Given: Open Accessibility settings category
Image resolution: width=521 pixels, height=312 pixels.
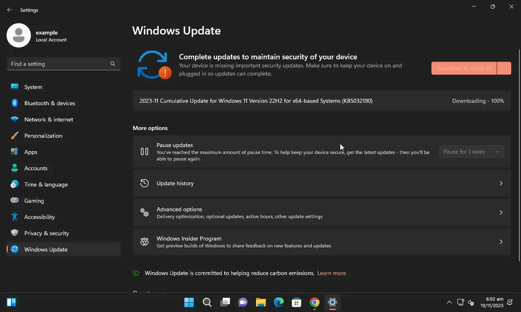Looking at the screenshot, I should click(x=63, y=217).
